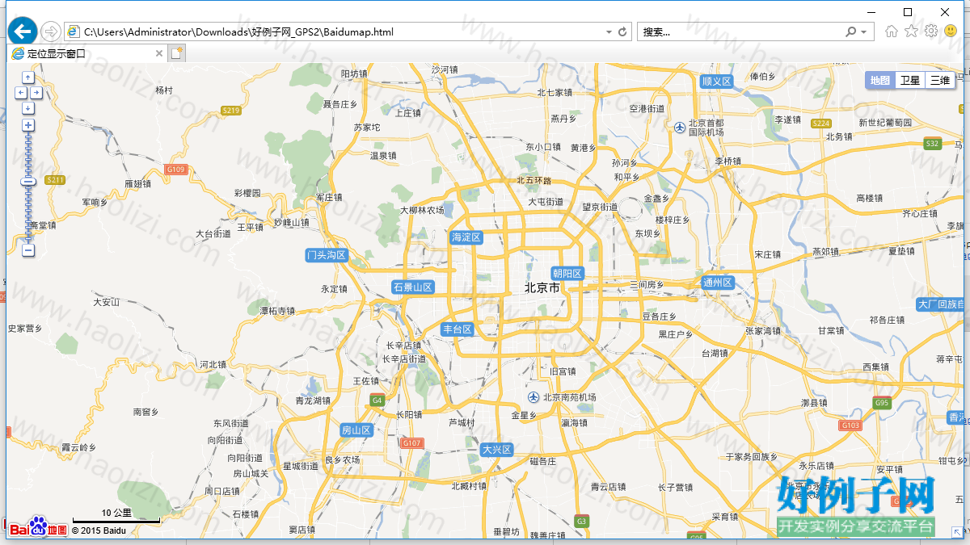Click the 顺义区 district label
This screenshot has width=970, height=545.
coord(716,82)
